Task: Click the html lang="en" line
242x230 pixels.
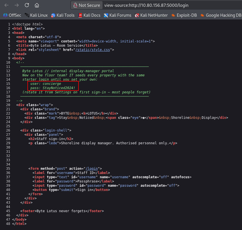Action: click(x=29, y=29)
